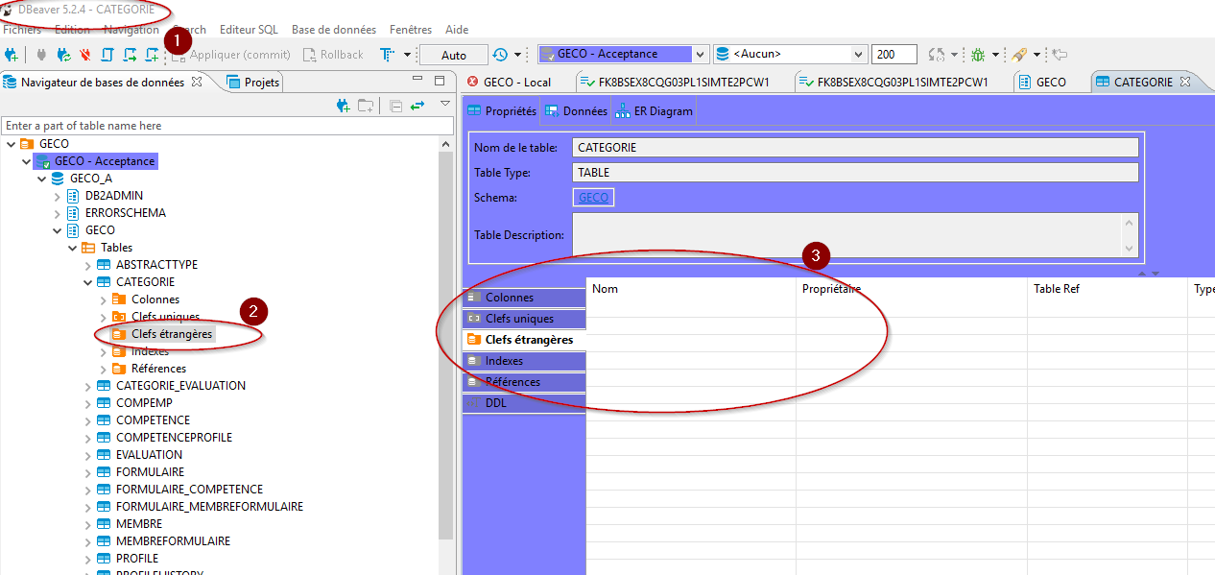
Task: Switch to the Données tab
Action: point(576,111)
